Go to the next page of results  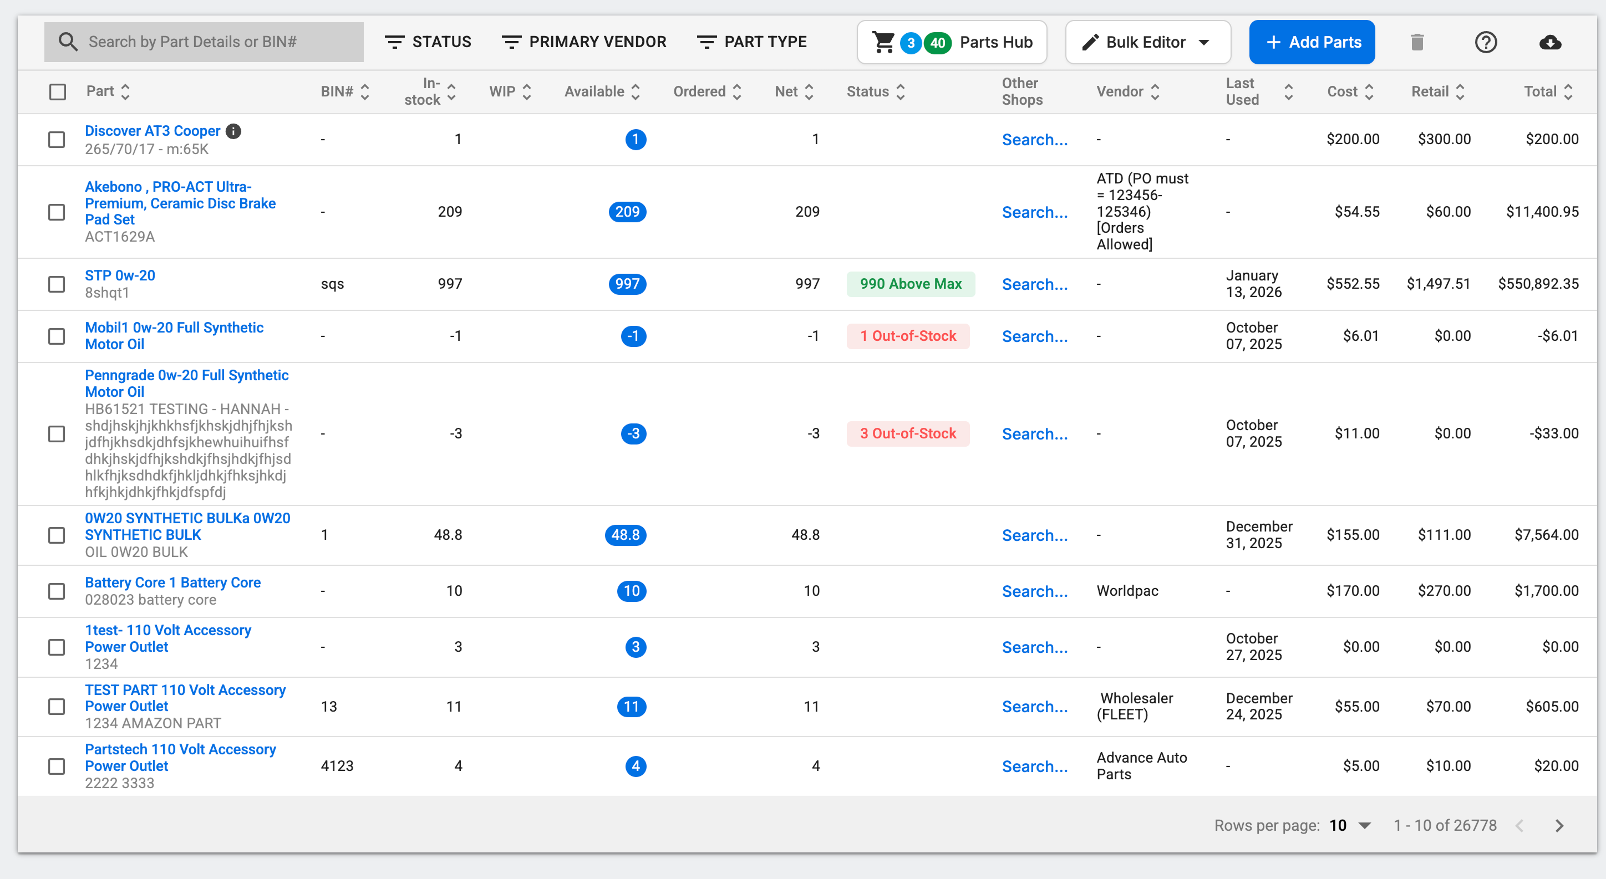pos(1559,825)
